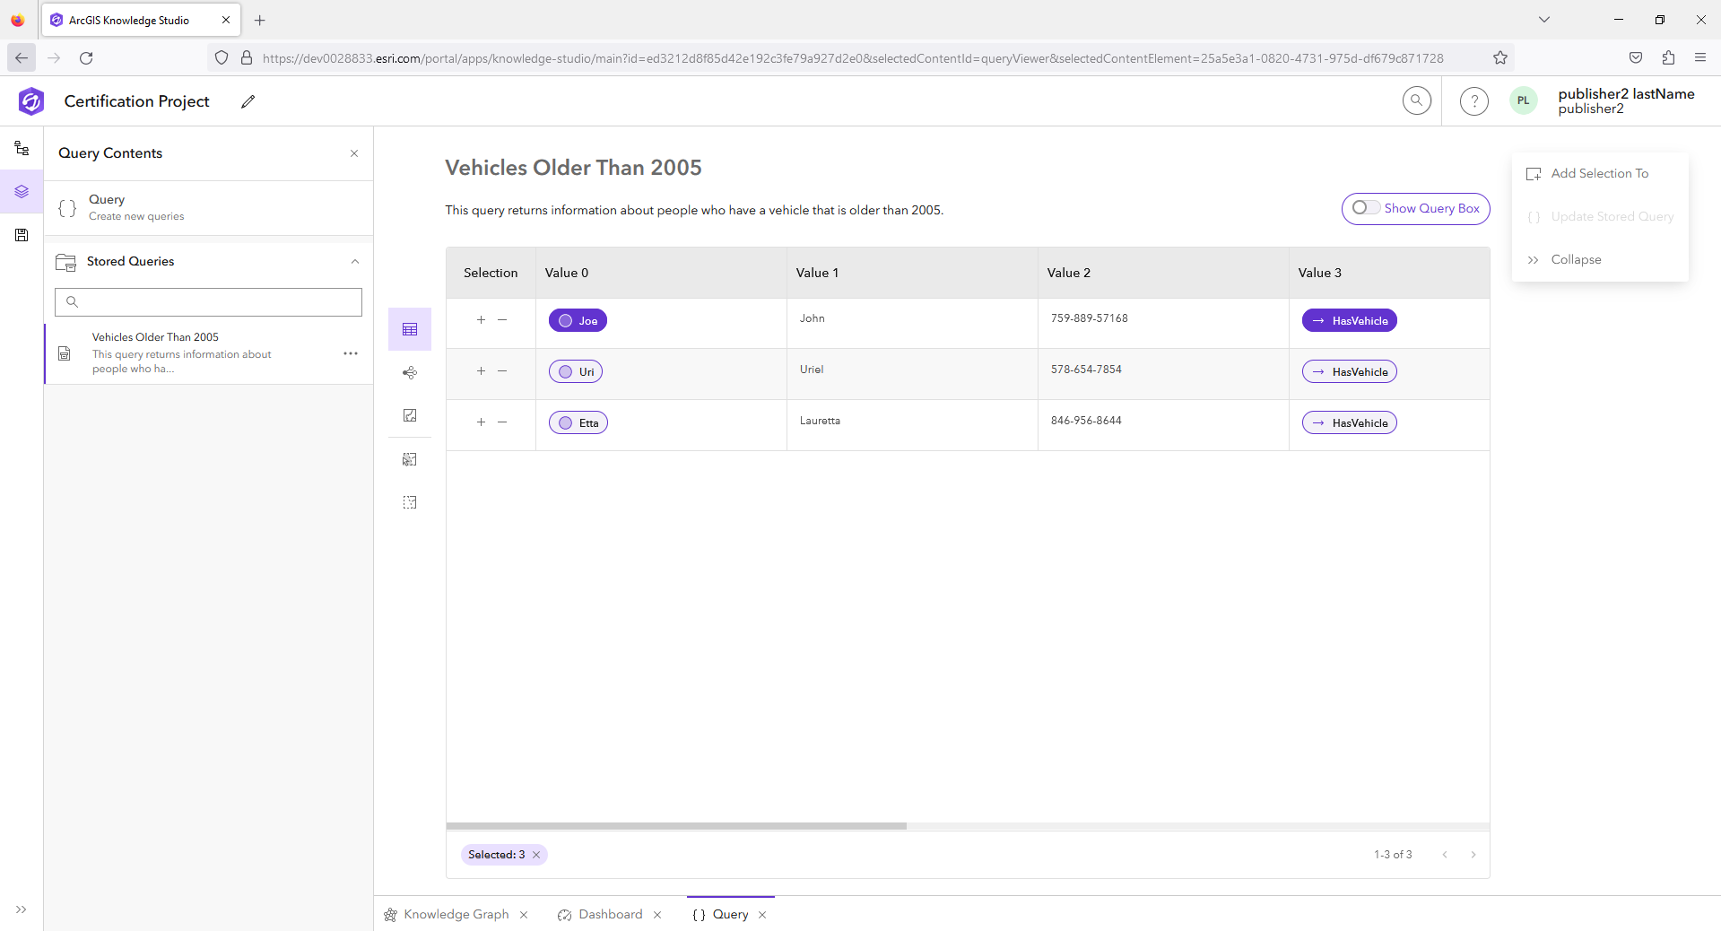Open more options for Vehicles Older Than 2005
The height and width of the screenshot is (931, 1721).
coord(351,353)
